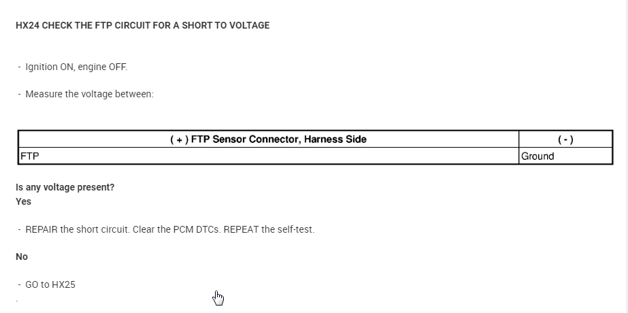Screen dimensions: 628x313
Task: Select the FTP Sensor Connector table header
Action: (268, 139)
